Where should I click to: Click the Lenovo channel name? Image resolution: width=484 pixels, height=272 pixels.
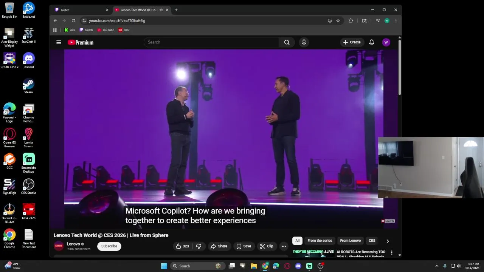click(x=73, y=244)
